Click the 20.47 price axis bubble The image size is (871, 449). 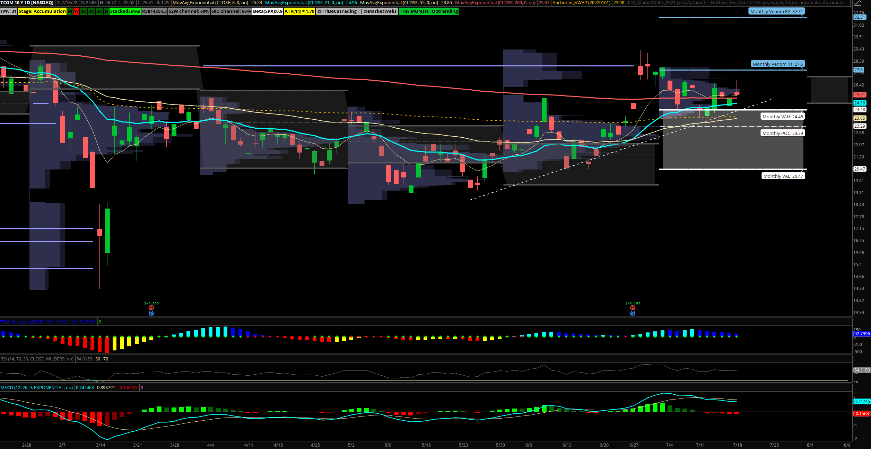click(860, 169)
